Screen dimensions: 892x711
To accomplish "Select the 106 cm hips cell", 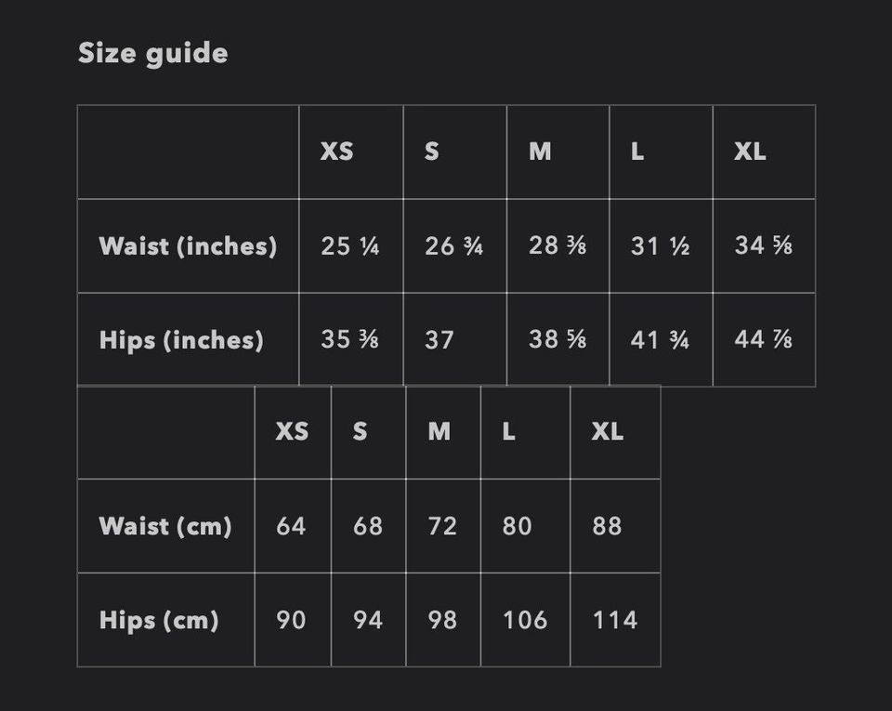I will pyautogui.click(x=525, y=620).
